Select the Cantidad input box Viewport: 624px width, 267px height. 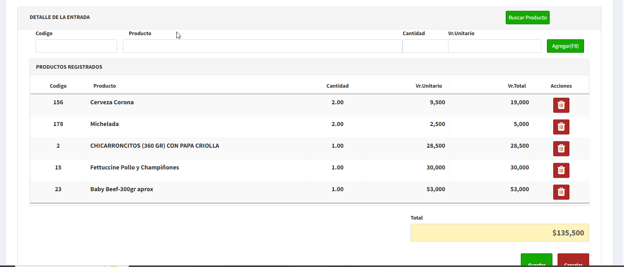point(425,46)
